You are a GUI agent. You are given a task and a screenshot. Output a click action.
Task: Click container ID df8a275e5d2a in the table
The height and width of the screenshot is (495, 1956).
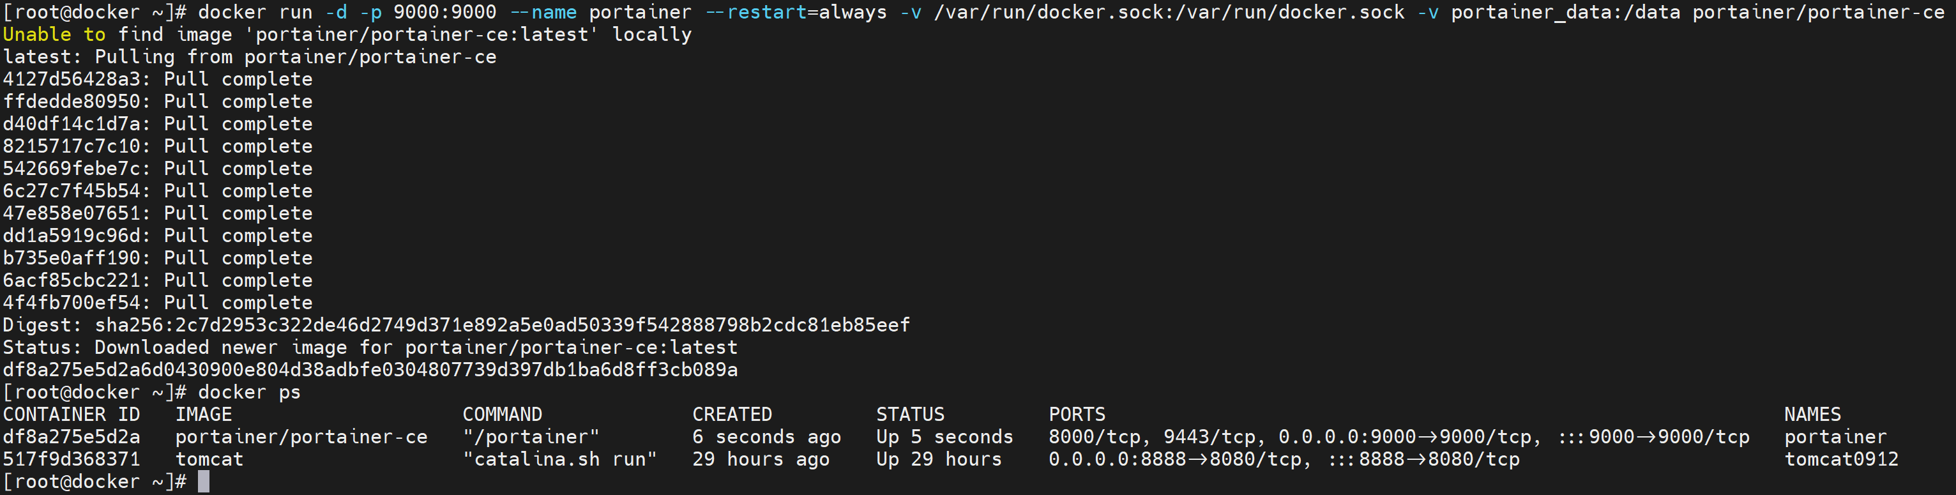[72, 438]
